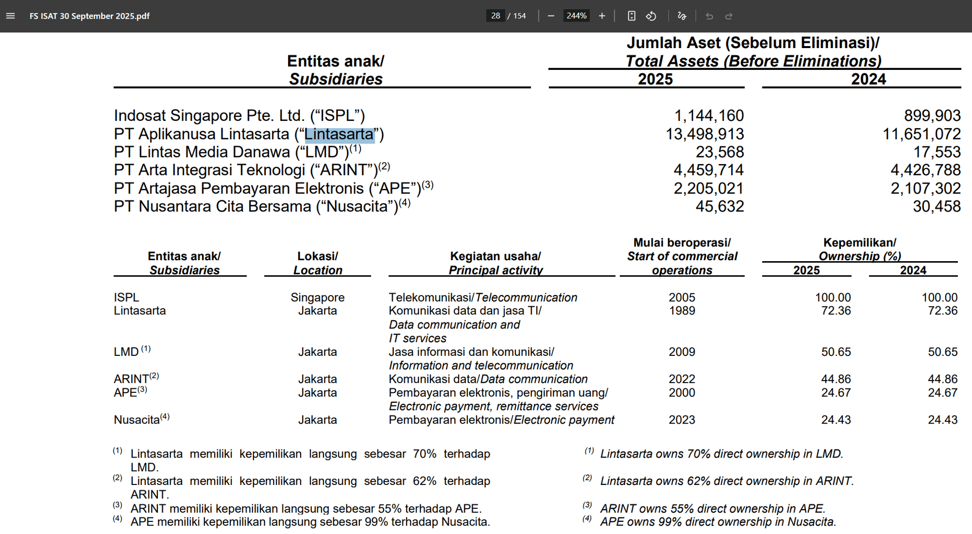This screenshot has height=534, width=972.
Task: Click the 2024 ownership value 24.43
Action: (943, 420)
